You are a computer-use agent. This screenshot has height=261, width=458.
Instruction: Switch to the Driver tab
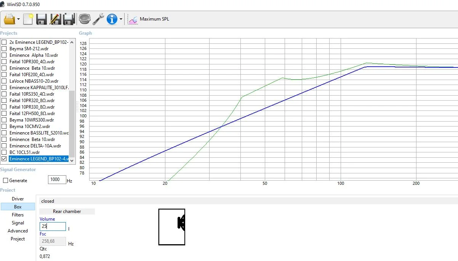(18, 199)
